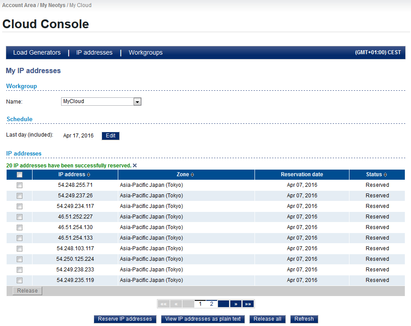Go to next page of IP addresses
411x326 pixels.
coord(236,304)
